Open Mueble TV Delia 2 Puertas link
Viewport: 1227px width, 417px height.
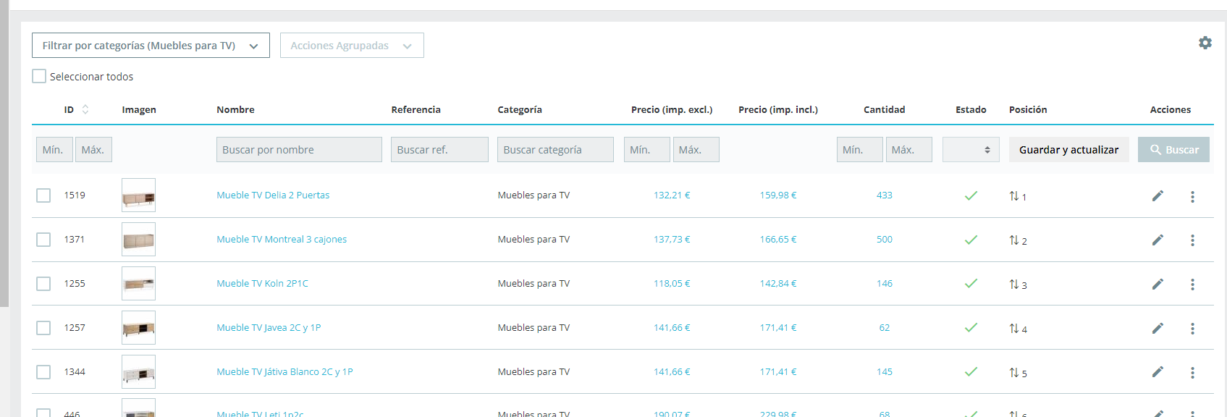(x=273, y=195)
